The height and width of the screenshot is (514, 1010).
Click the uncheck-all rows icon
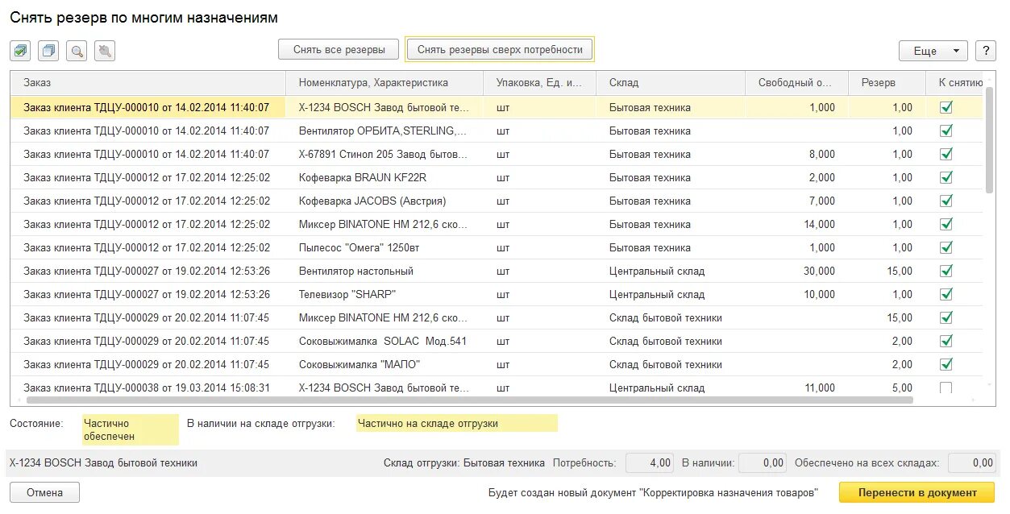click(x=48, y=51)
